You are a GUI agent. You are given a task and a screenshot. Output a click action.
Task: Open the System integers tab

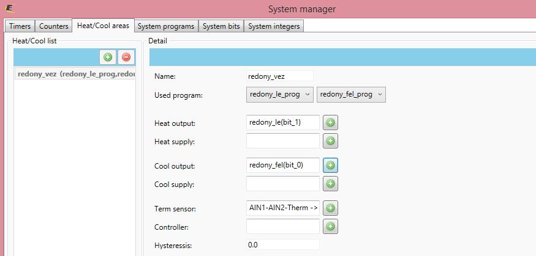pyautogui.click(x=274, y=26)
